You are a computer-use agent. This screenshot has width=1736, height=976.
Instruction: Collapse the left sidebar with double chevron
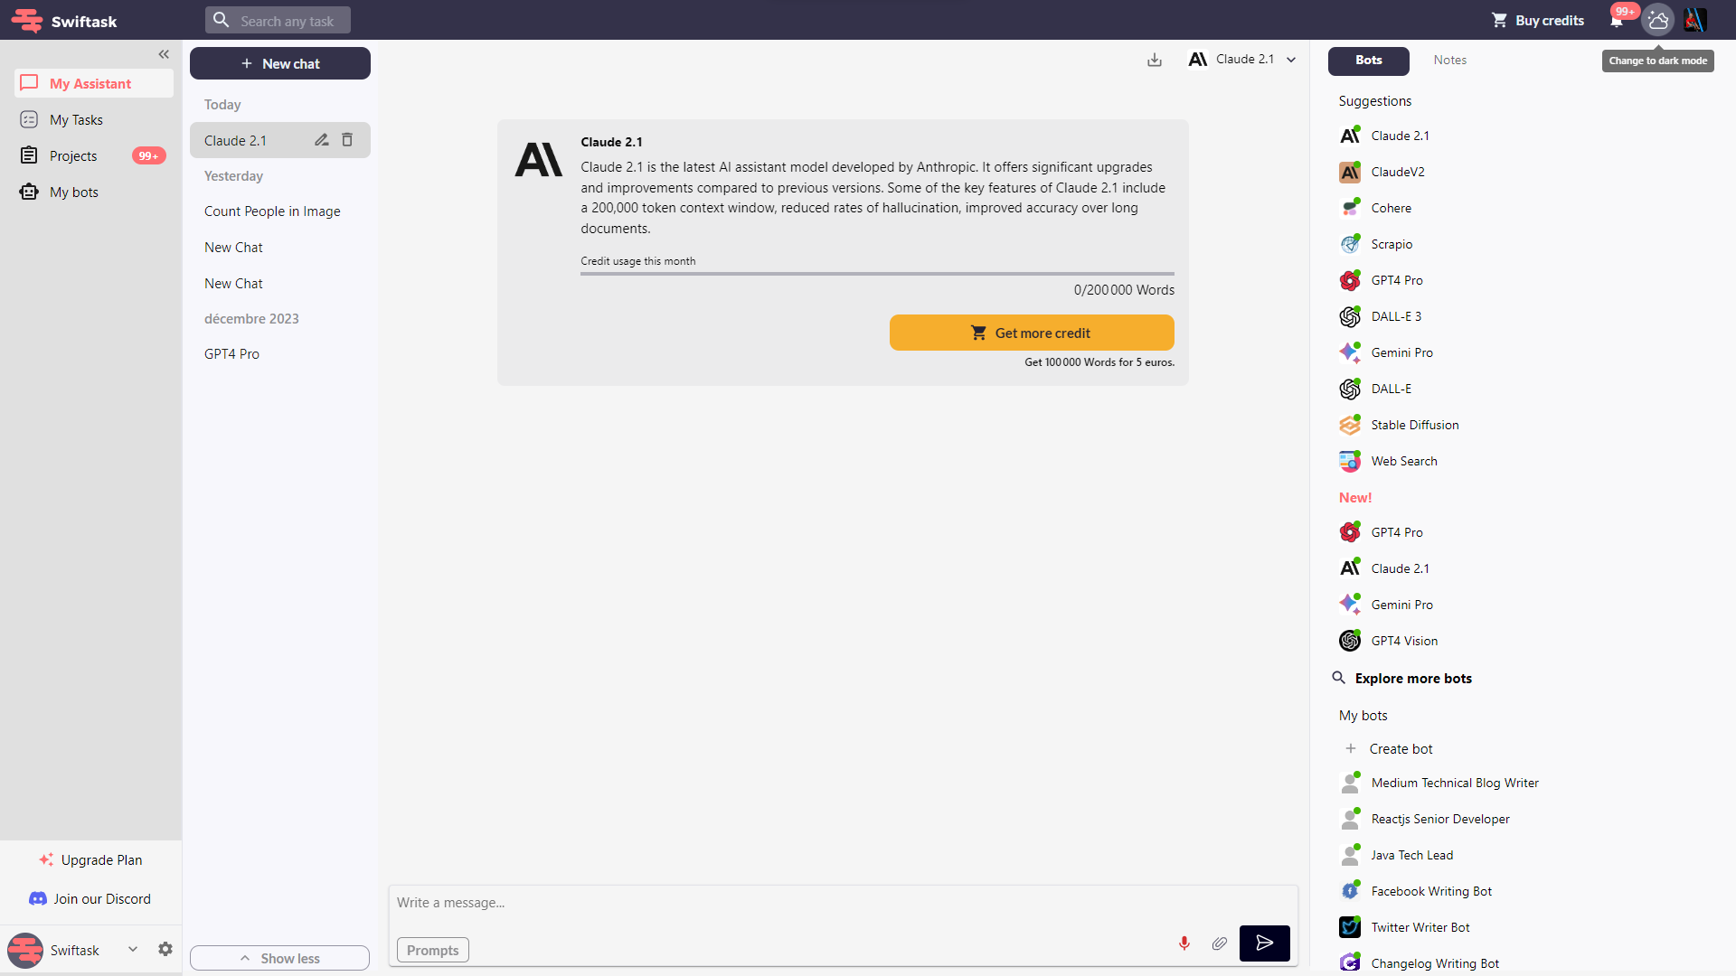pyautogui.click(x=164, y=54)
